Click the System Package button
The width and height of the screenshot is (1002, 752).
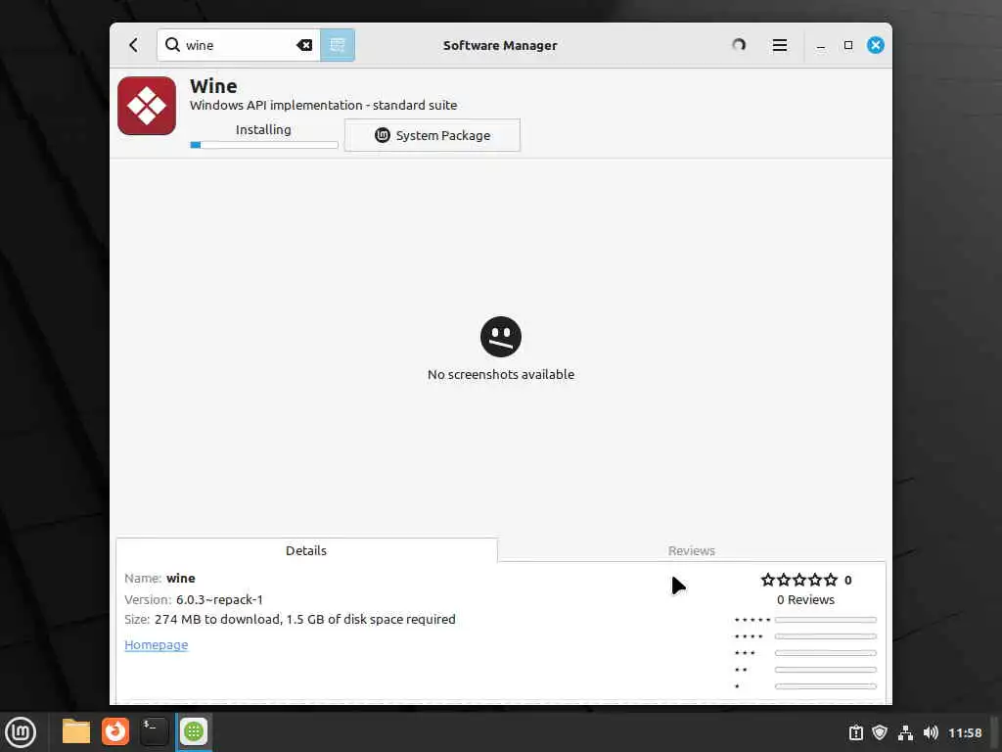(x=433, y=135)
